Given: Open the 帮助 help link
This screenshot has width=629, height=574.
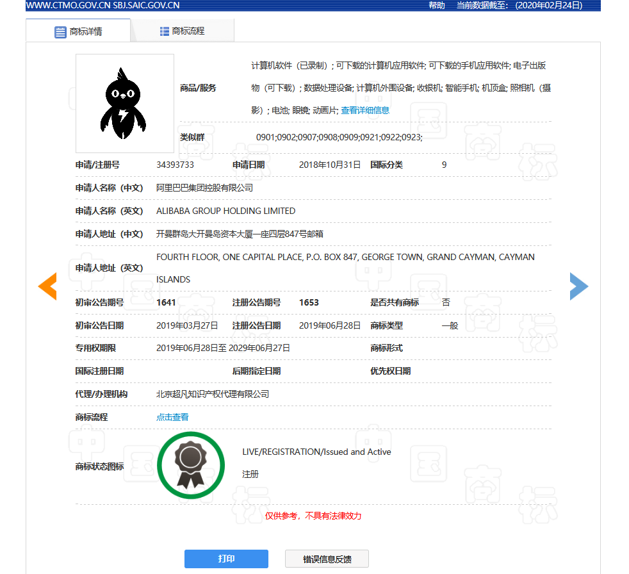Looking at the screenshot, I should (436, 5).
